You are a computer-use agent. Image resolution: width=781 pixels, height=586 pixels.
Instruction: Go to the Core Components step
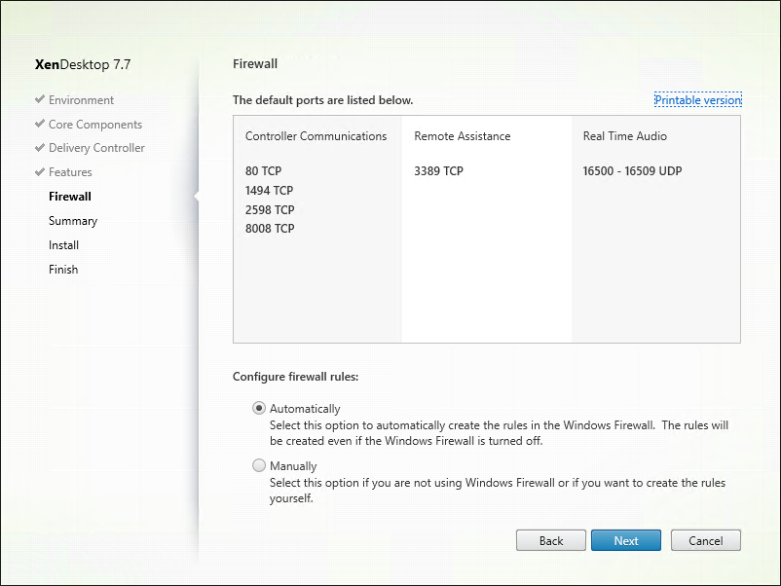pyautogui.click(x=95, y=125)
